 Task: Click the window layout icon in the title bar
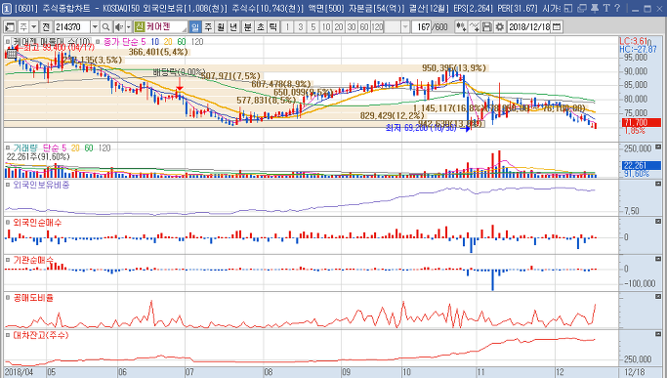569,8
